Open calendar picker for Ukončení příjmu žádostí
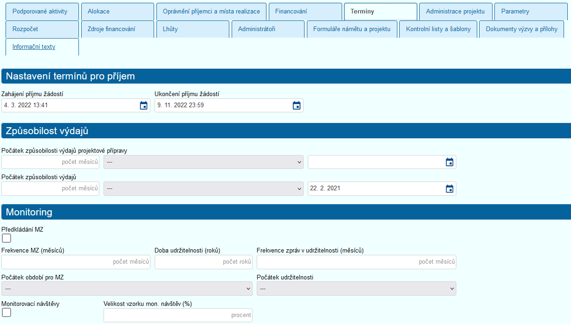Image resolution: width=571 pixels, height=324 pixels. [x=297, y=105]
